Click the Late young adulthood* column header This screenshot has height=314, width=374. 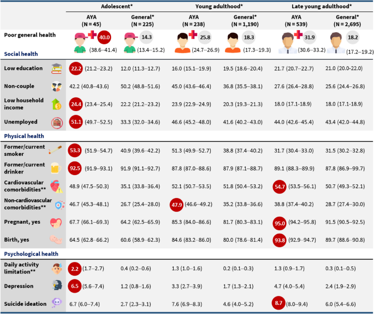(322, 7)
